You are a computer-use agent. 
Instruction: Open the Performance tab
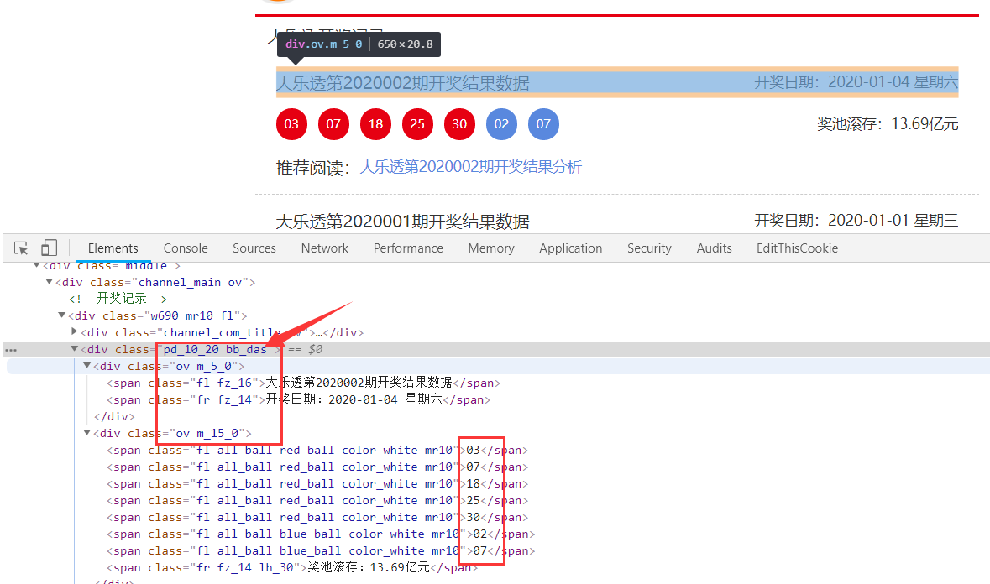[408, 248]
